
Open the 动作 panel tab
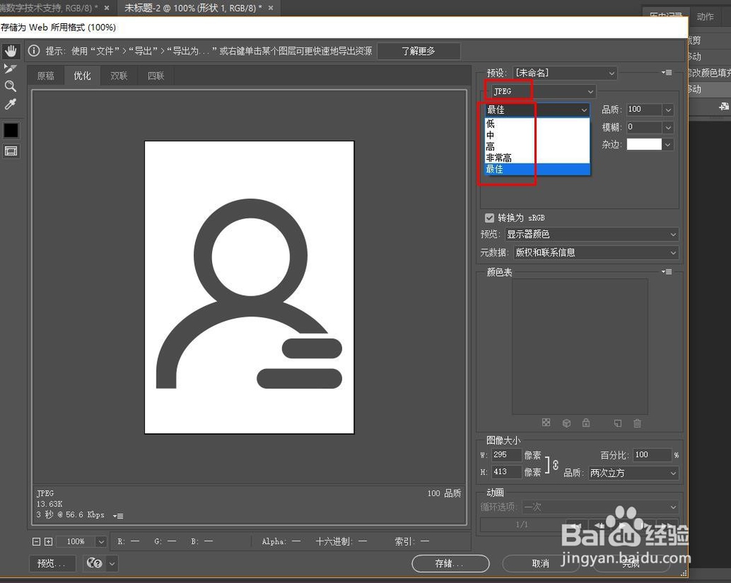tap(705, 16)
